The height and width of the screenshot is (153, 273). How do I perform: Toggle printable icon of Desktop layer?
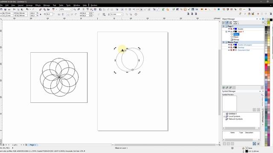pos(231,47)
